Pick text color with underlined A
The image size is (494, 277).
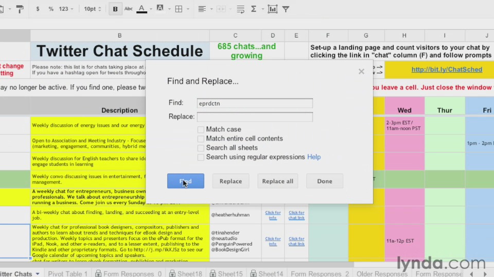(142, 9)
